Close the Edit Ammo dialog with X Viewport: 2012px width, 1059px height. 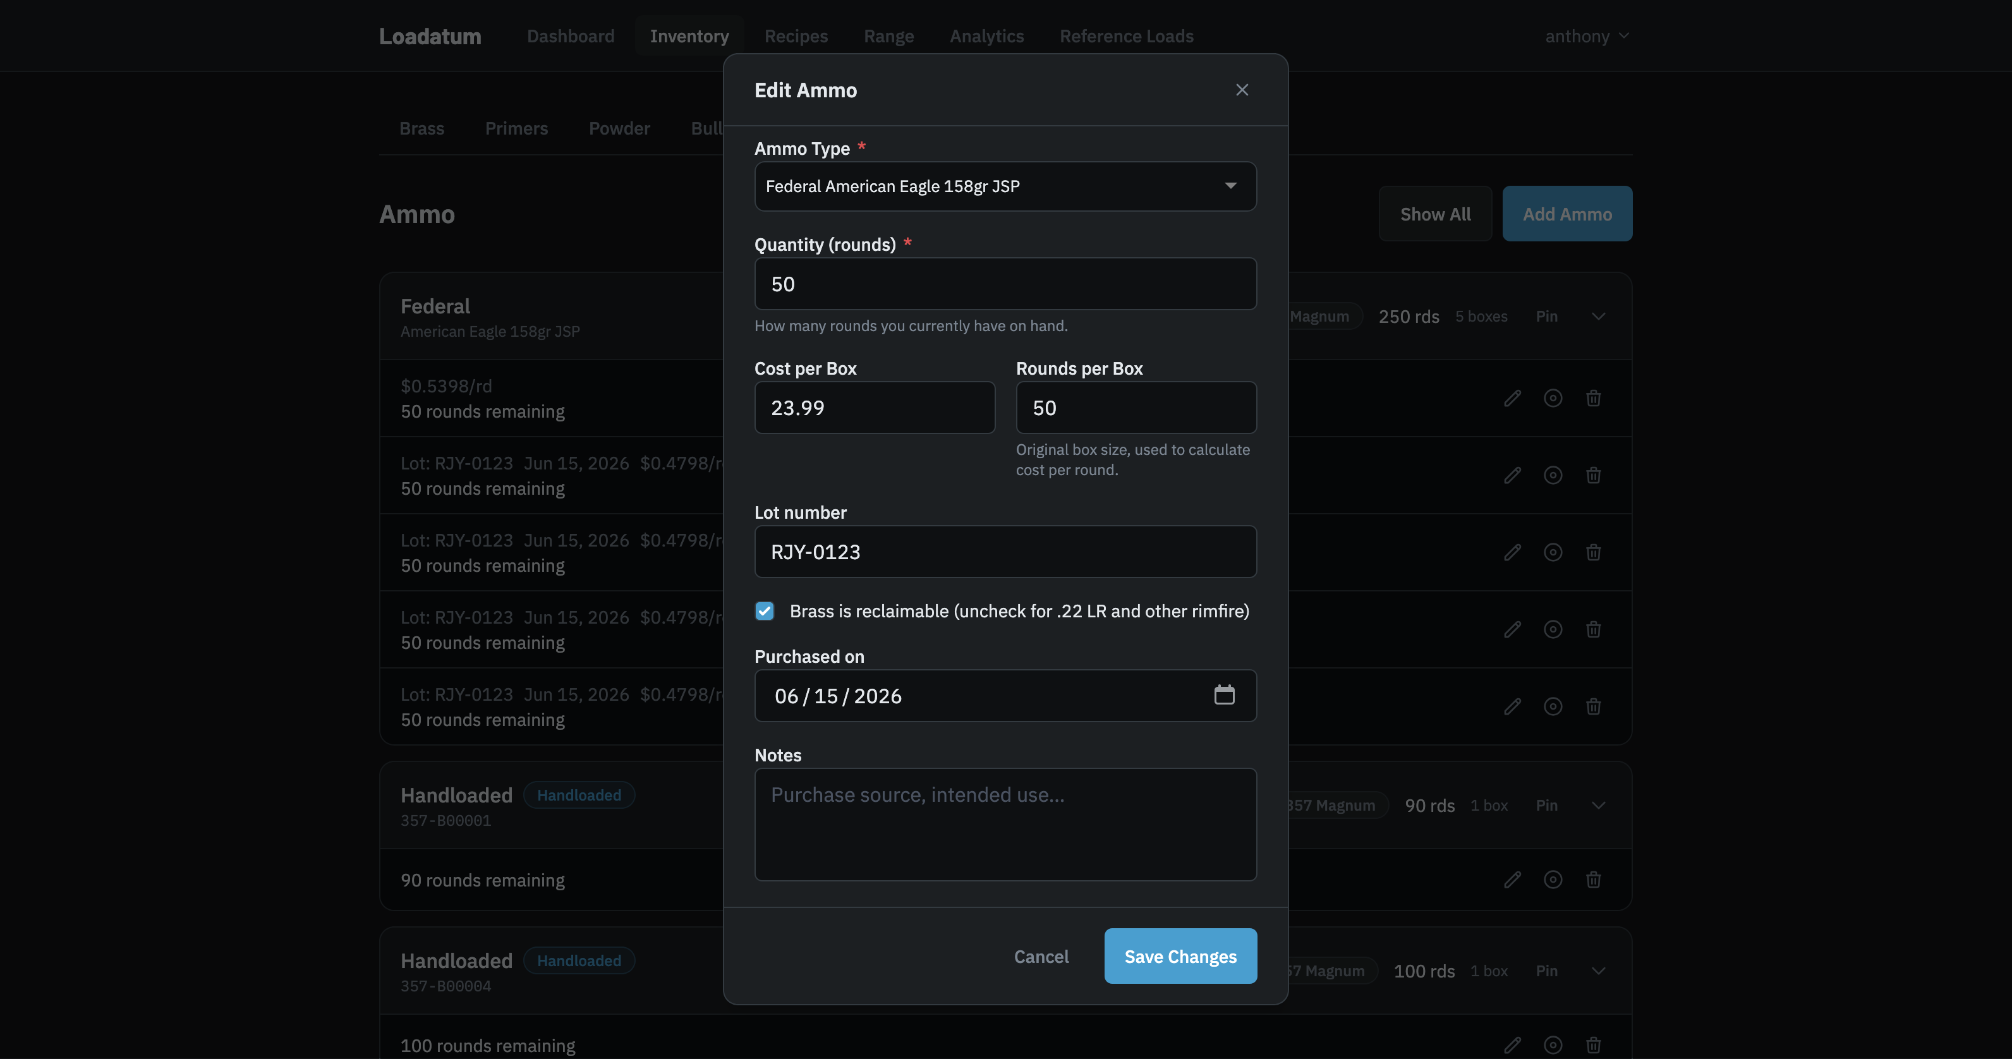pos(1242,90)
